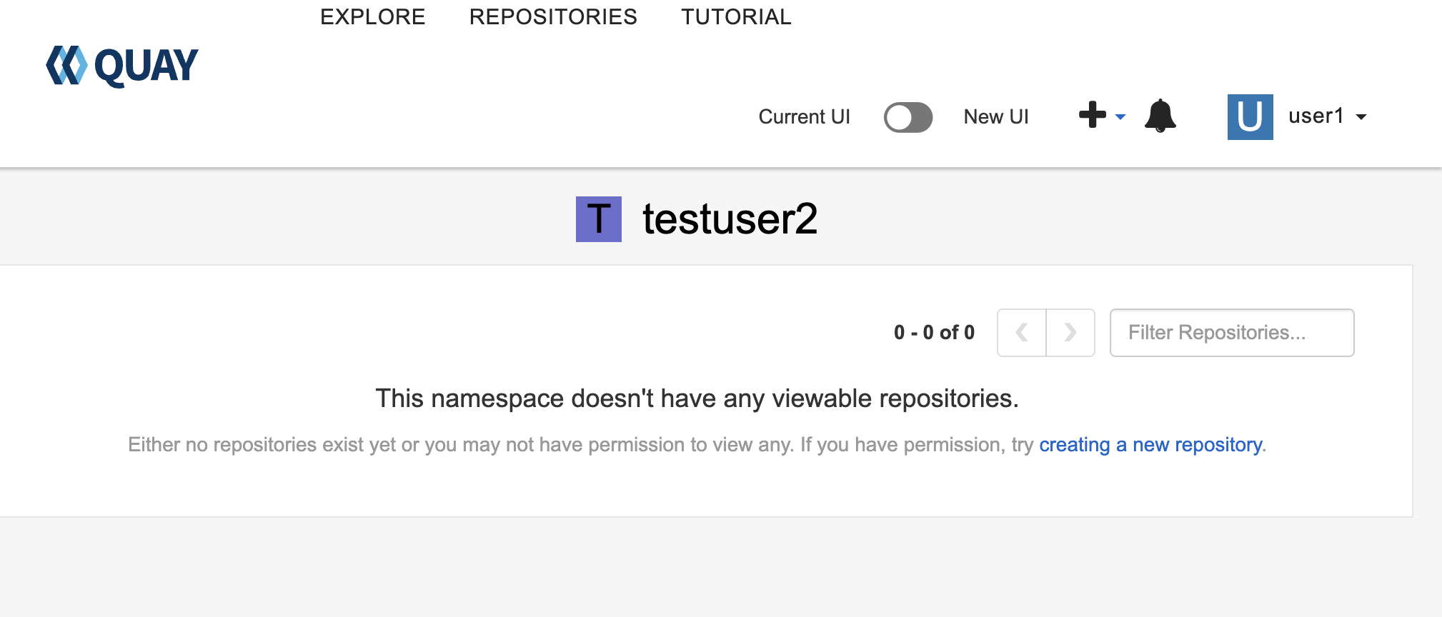Expand the user1 account dropdown
The width and height of the screenshot is (1442, 617).
[x=1361, y=117]
